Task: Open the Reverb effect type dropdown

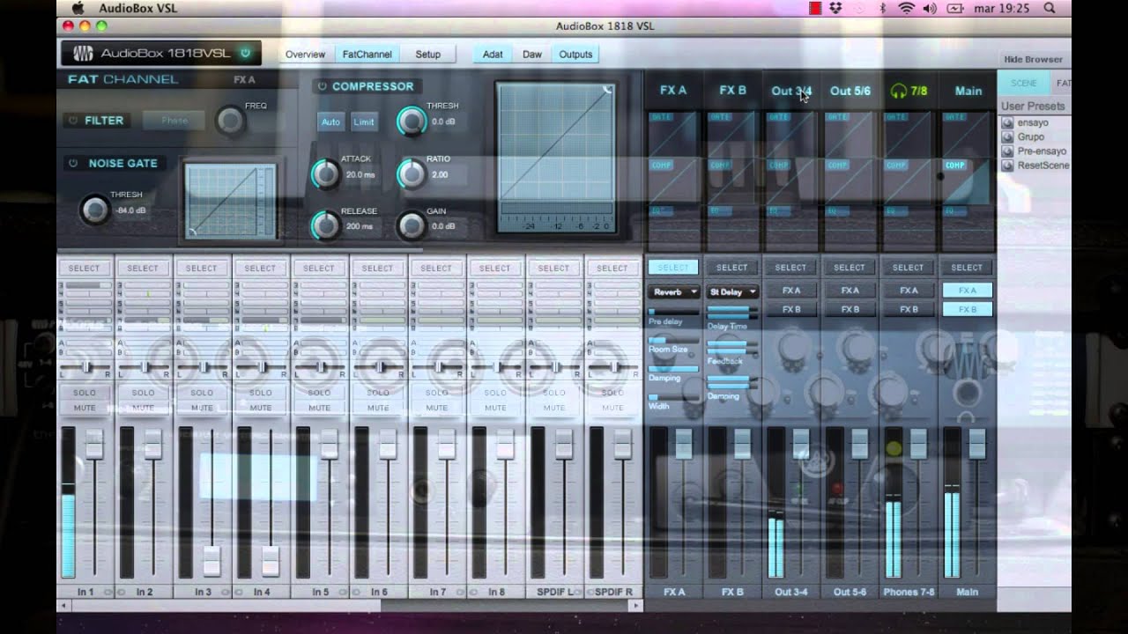Action: point(674,291)
